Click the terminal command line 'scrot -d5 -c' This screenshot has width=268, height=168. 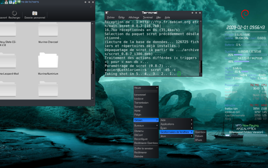[163, 70]
